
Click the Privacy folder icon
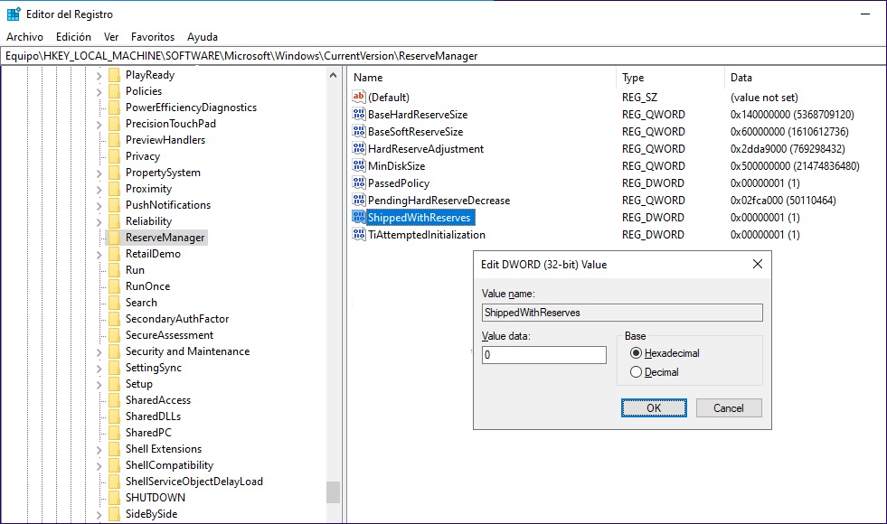coord(114,156)
